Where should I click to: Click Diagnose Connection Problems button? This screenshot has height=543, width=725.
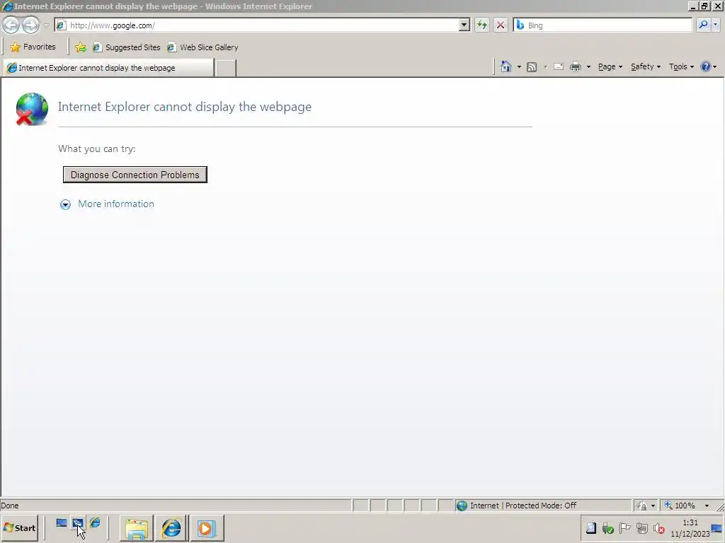coord(135,175)
